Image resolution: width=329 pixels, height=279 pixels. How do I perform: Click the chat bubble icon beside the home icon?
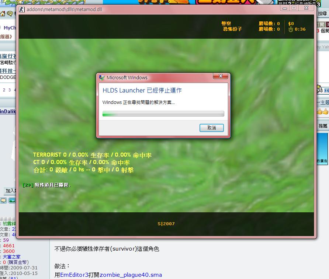(10, 14)
